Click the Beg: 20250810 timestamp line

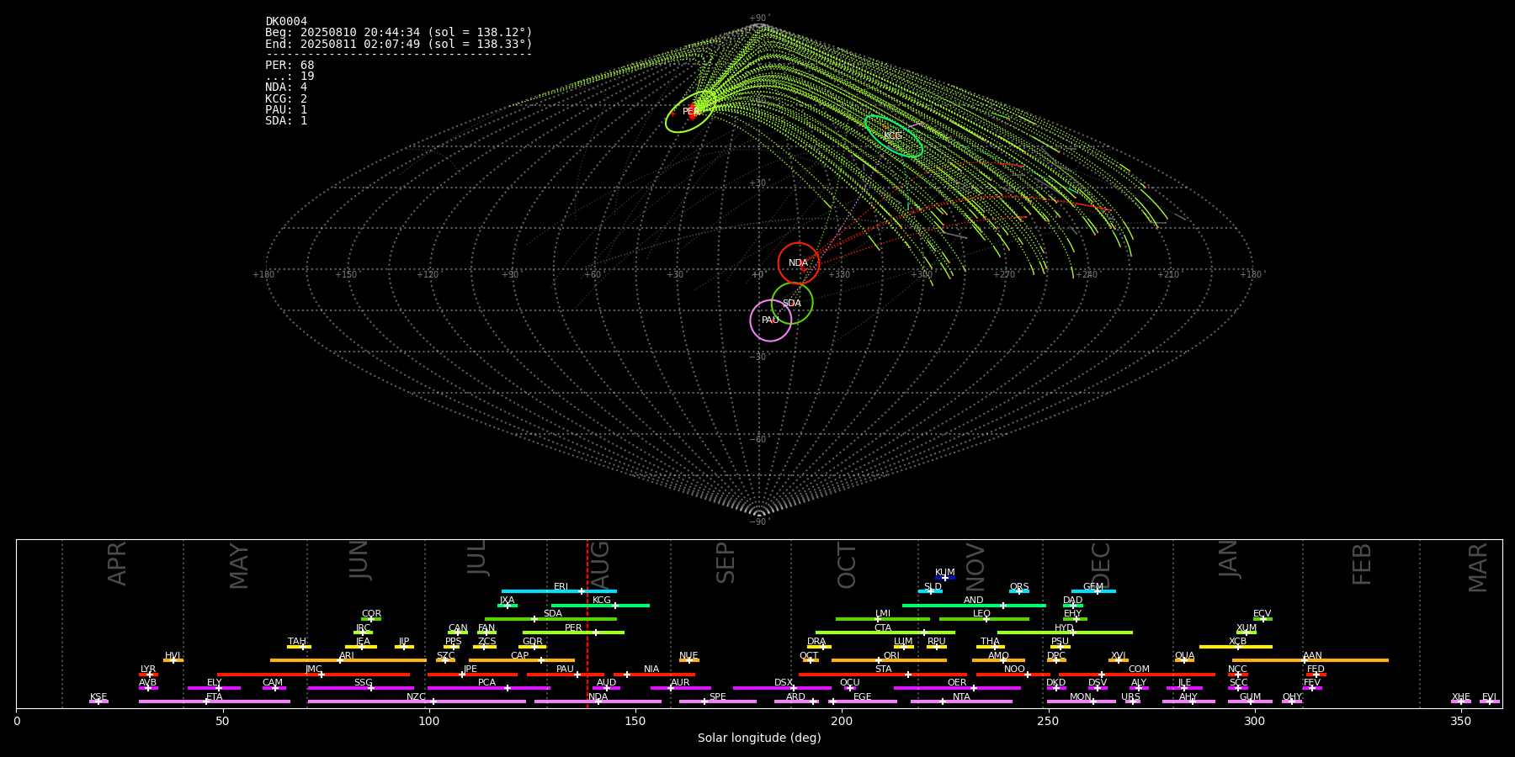point(399,33)
